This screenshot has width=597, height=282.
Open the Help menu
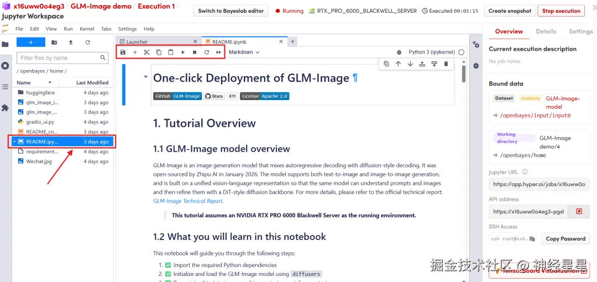pyautogui.click(x=149, y=29)
